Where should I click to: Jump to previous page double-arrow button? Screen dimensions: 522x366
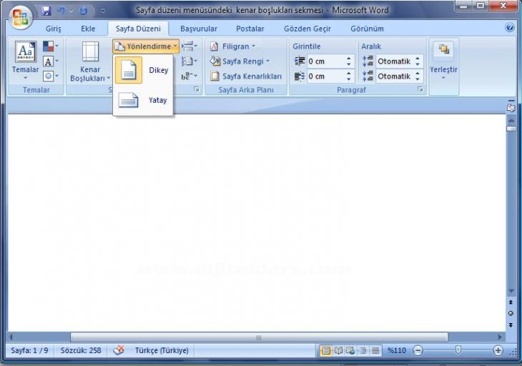(511, 302)
